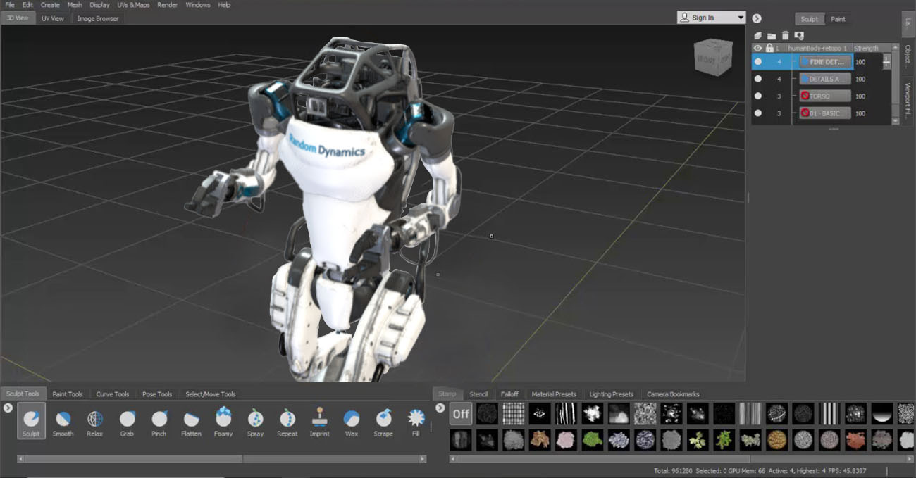Collapse the Sculpt/Paint panel with its arrow
The height and width of the screenshot is (478, 916).
coord(756,18)
